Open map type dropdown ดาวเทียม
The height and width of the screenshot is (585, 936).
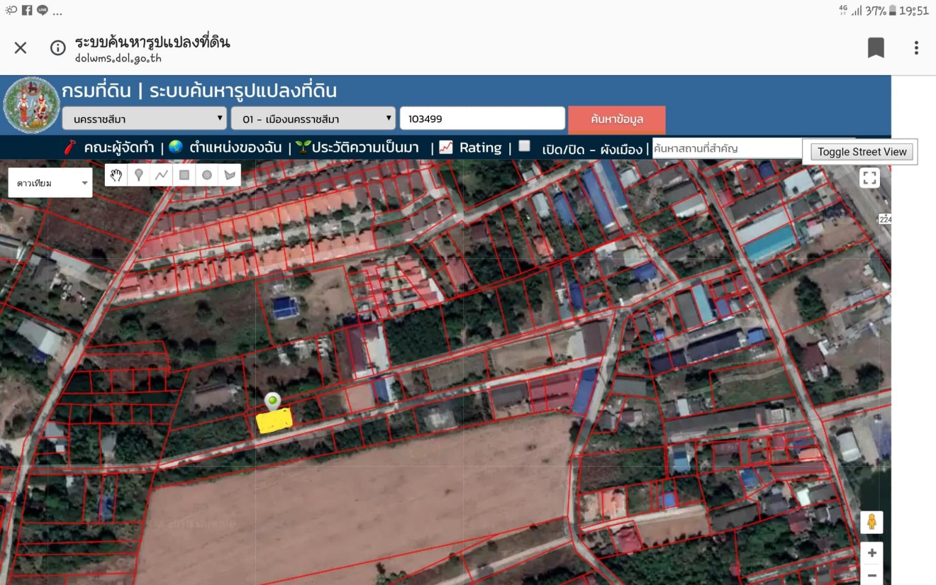point(51,183)
